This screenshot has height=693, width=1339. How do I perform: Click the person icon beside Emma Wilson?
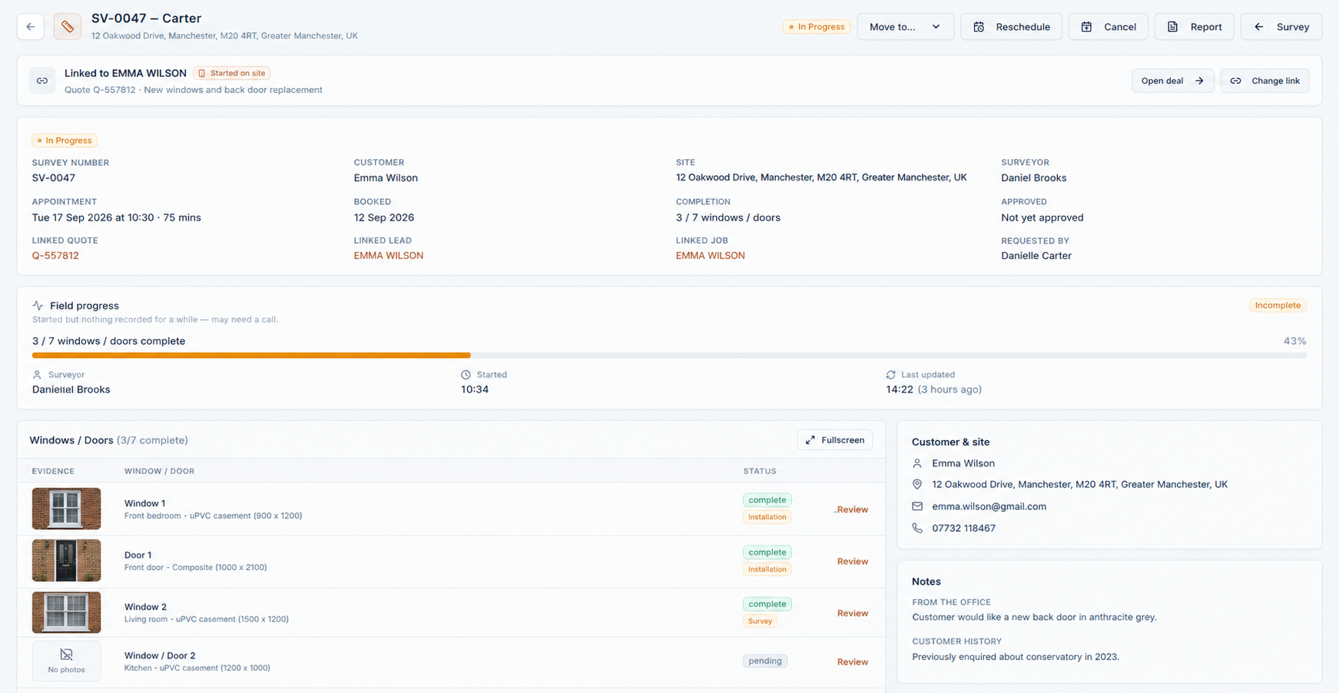917,463
